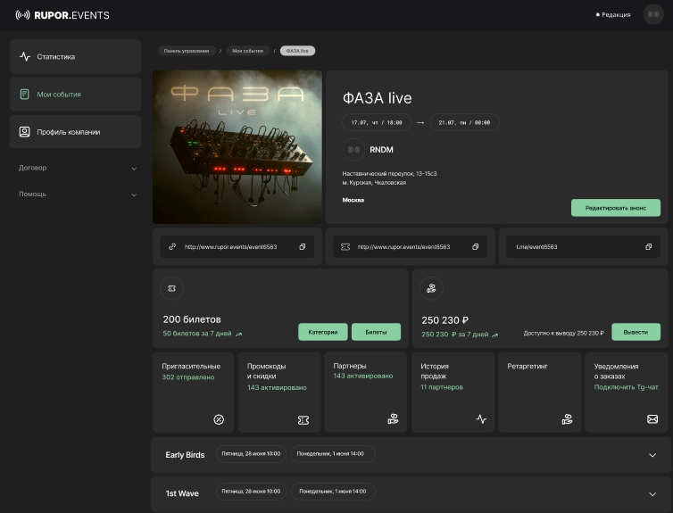
Task: Expand the 1st Wave ticket category
Action: tap(652, 493)
